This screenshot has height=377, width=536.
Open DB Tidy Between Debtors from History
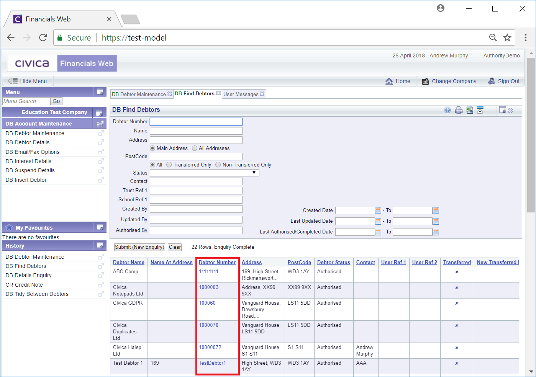(x=37, y=294)
